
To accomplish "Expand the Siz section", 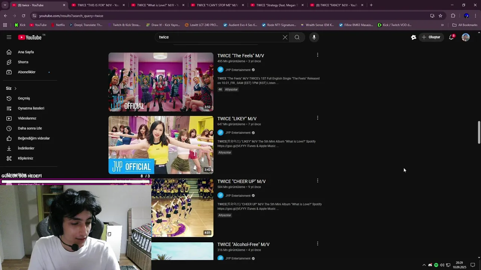I will coord(11,88).
